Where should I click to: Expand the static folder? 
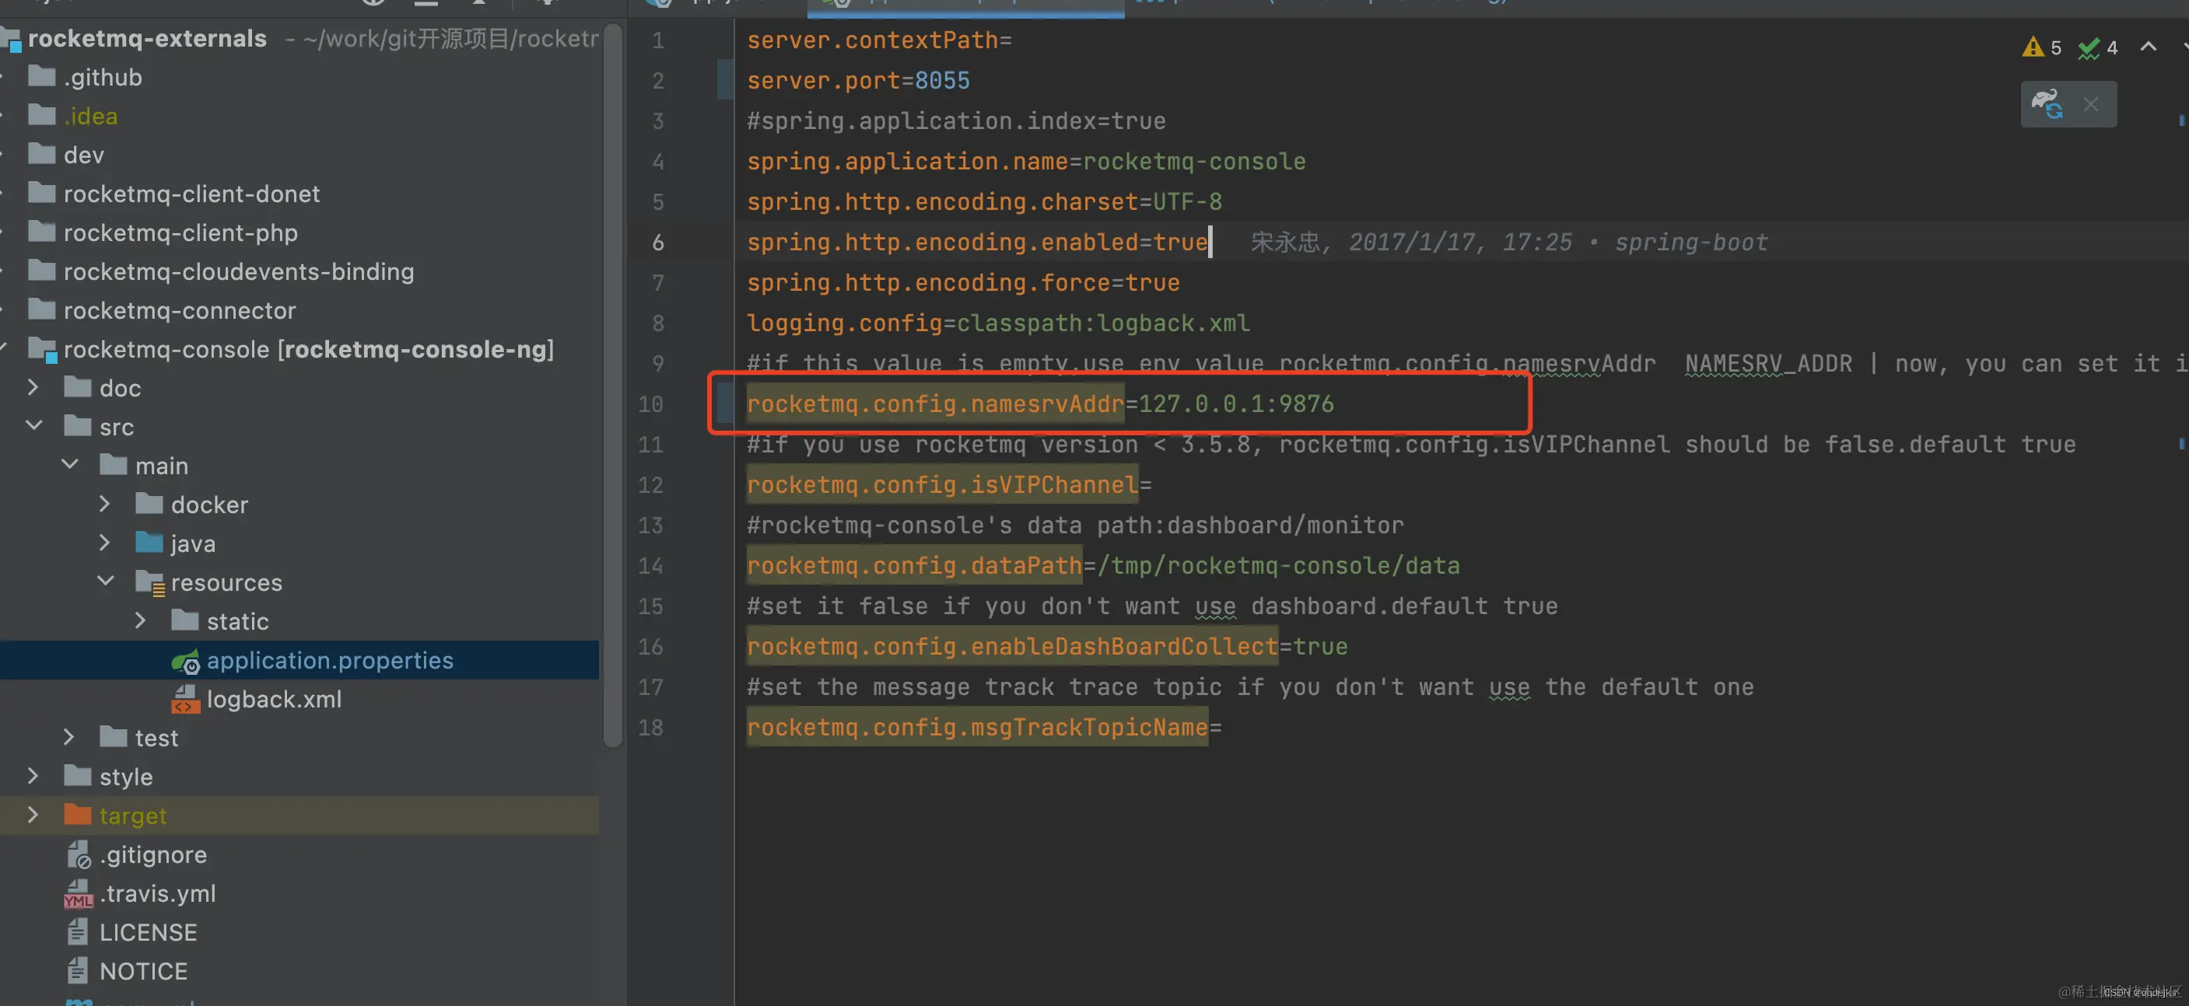point(140,620)
